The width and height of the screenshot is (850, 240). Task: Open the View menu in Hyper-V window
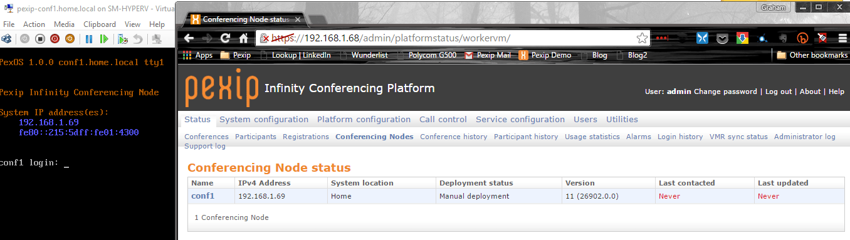coord(132,24)
